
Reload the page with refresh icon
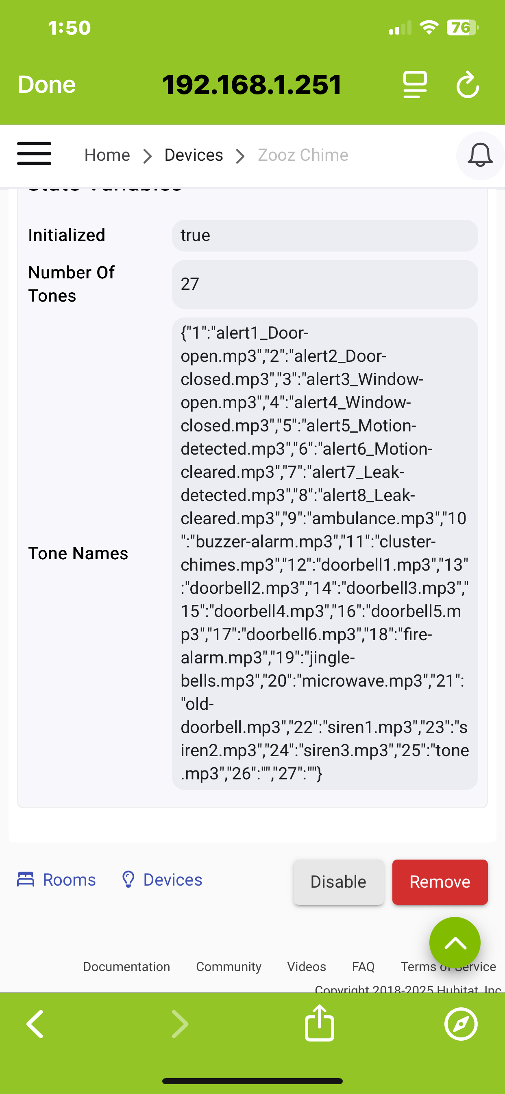pos(468,85)
